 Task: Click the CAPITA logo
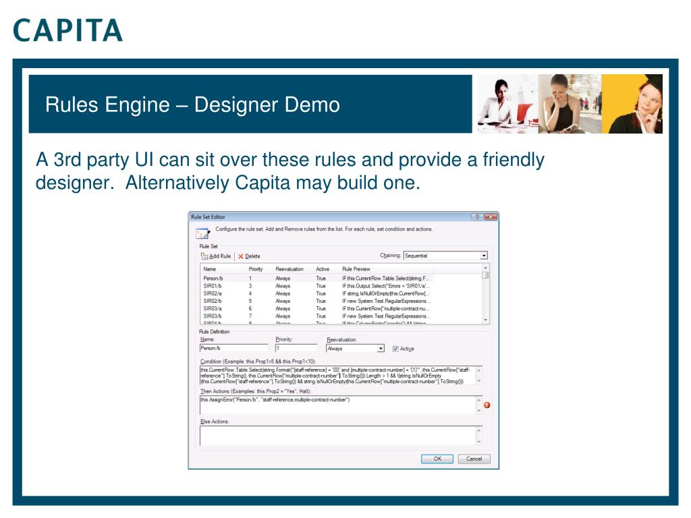point(68,30)
